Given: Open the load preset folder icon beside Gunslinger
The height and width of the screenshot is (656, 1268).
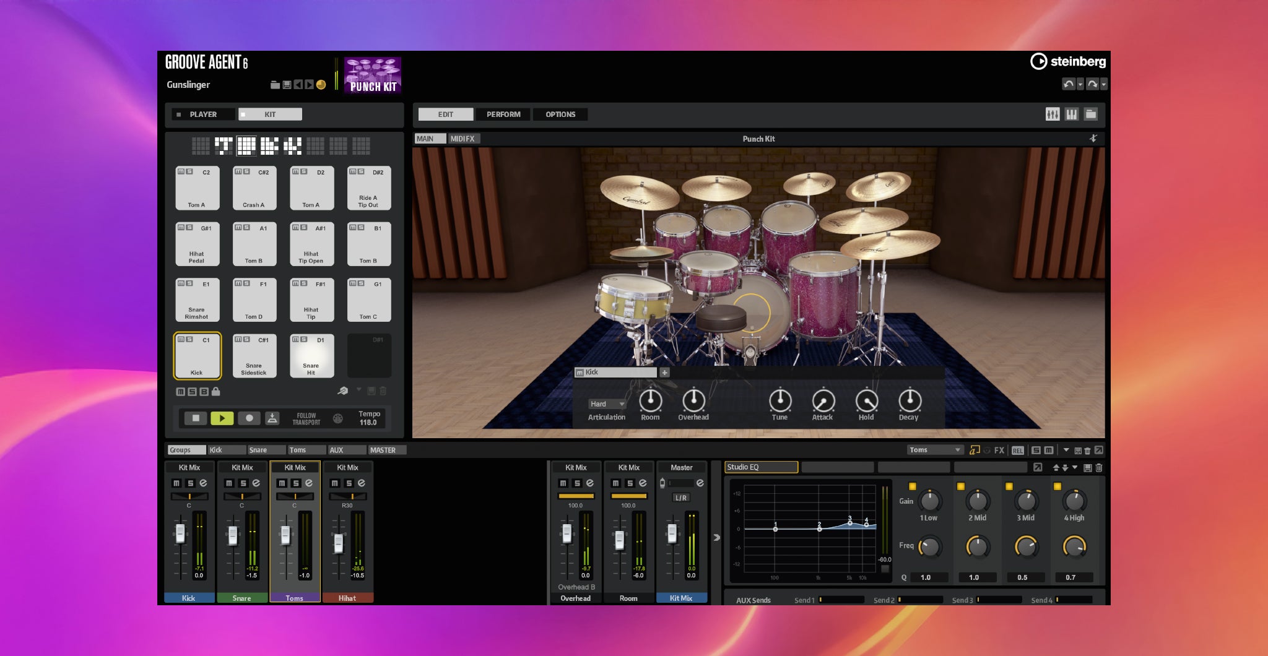Looking at the screenshot, I should (x=275, y=85).
